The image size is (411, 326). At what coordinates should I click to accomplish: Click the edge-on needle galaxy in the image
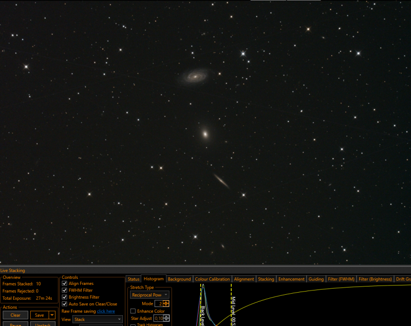pyautogui.click(x=221, y=181)
